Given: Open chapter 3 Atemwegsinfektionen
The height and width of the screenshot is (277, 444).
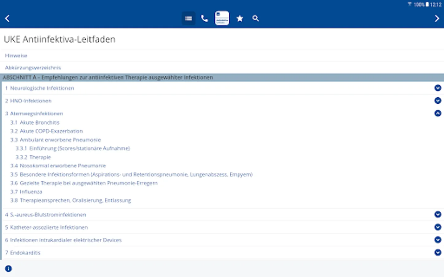Looking at the screenshot, I should [34, 114].
